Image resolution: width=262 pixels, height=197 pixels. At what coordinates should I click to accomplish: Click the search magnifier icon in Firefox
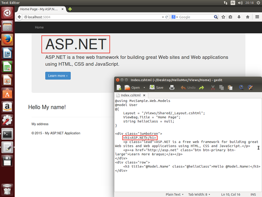(216, 17)
